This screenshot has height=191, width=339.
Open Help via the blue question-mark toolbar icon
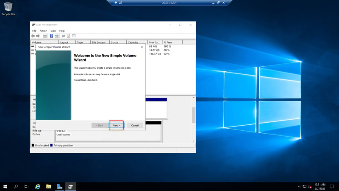pos(51,36)
